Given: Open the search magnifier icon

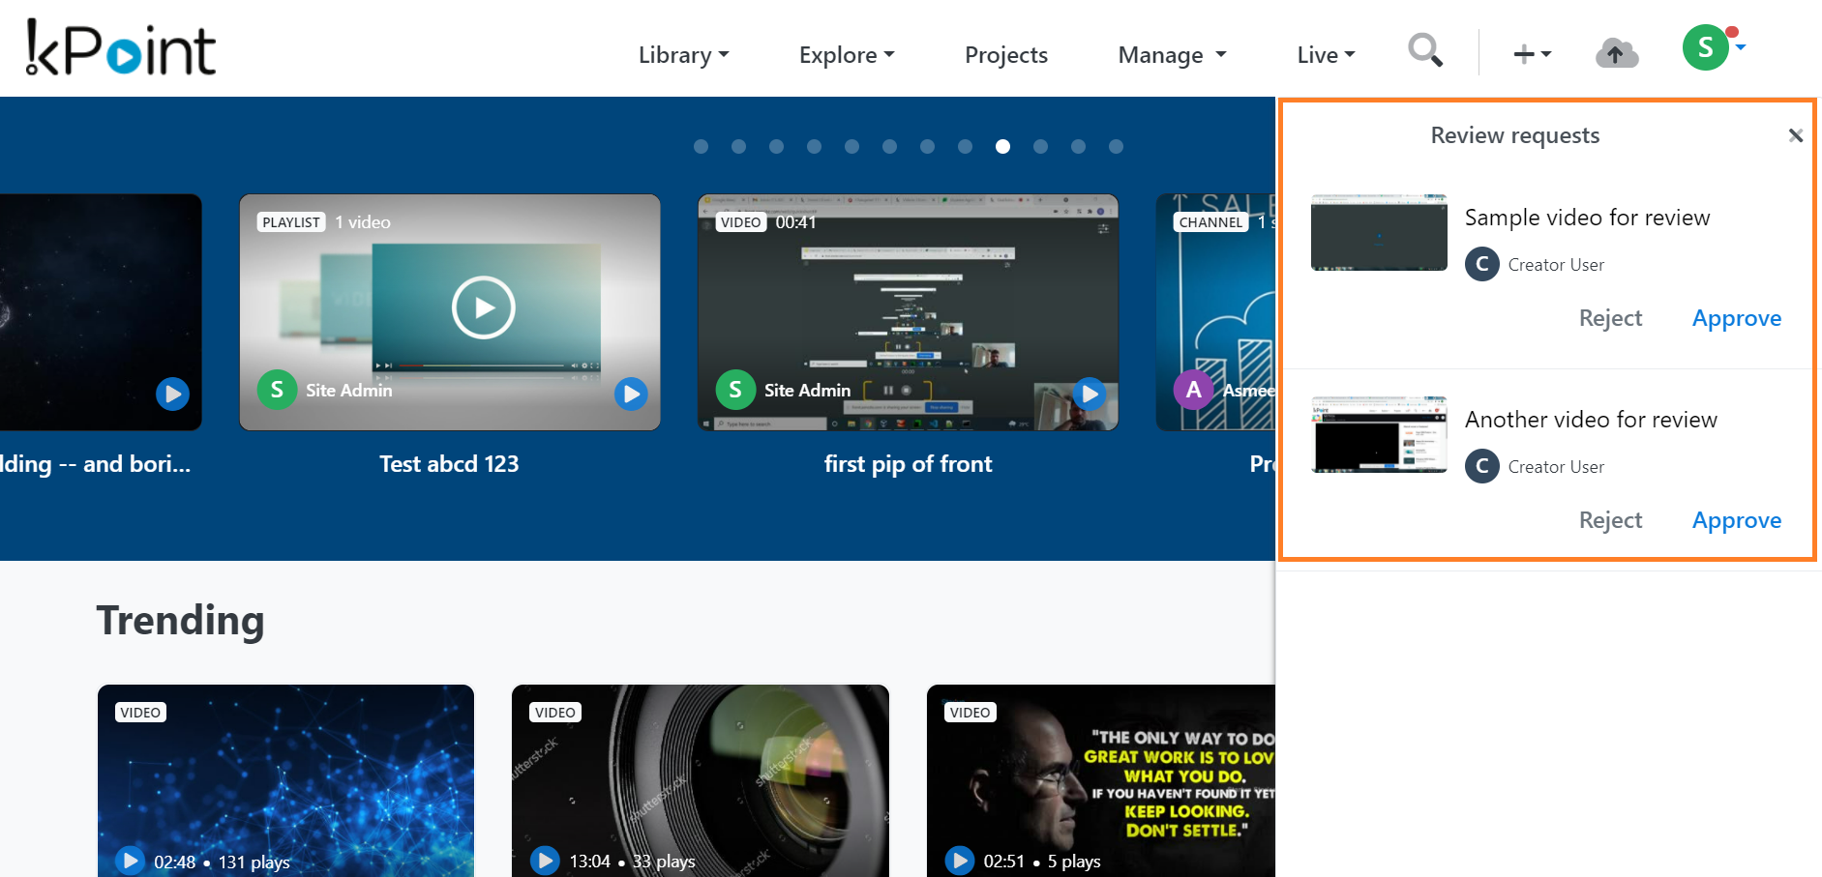Looking at the screenshot, I should pos(1424,50).
